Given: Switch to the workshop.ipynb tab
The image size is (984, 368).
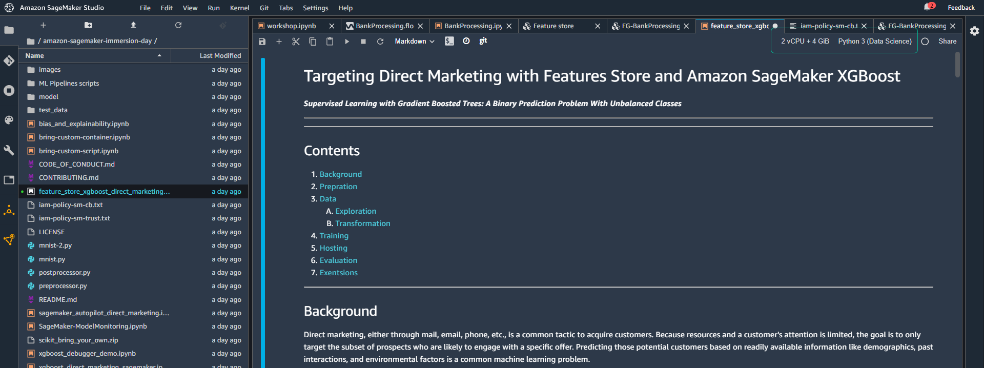Looking at the screenshot, I should [x=292, y=26].
